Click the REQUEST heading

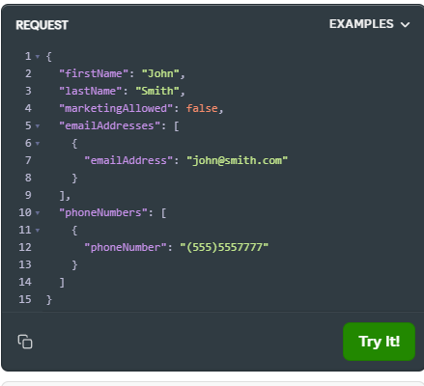pos(42,25)
